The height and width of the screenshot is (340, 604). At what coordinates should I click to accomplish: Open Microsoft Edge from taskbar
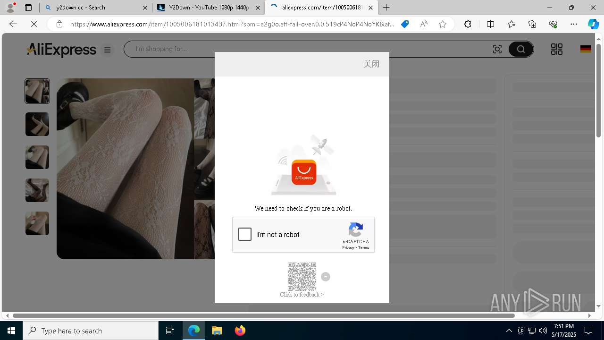[194, 331]
